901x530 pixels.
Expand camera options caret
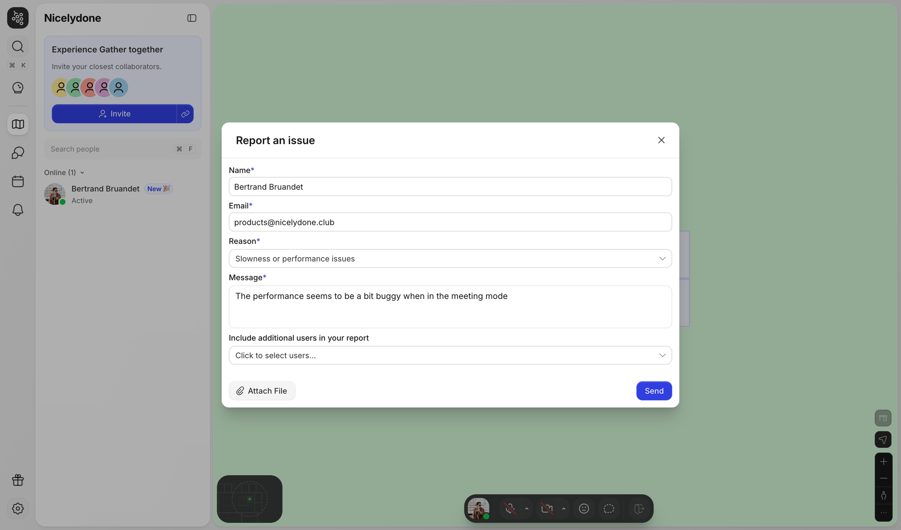click(564, 509)
